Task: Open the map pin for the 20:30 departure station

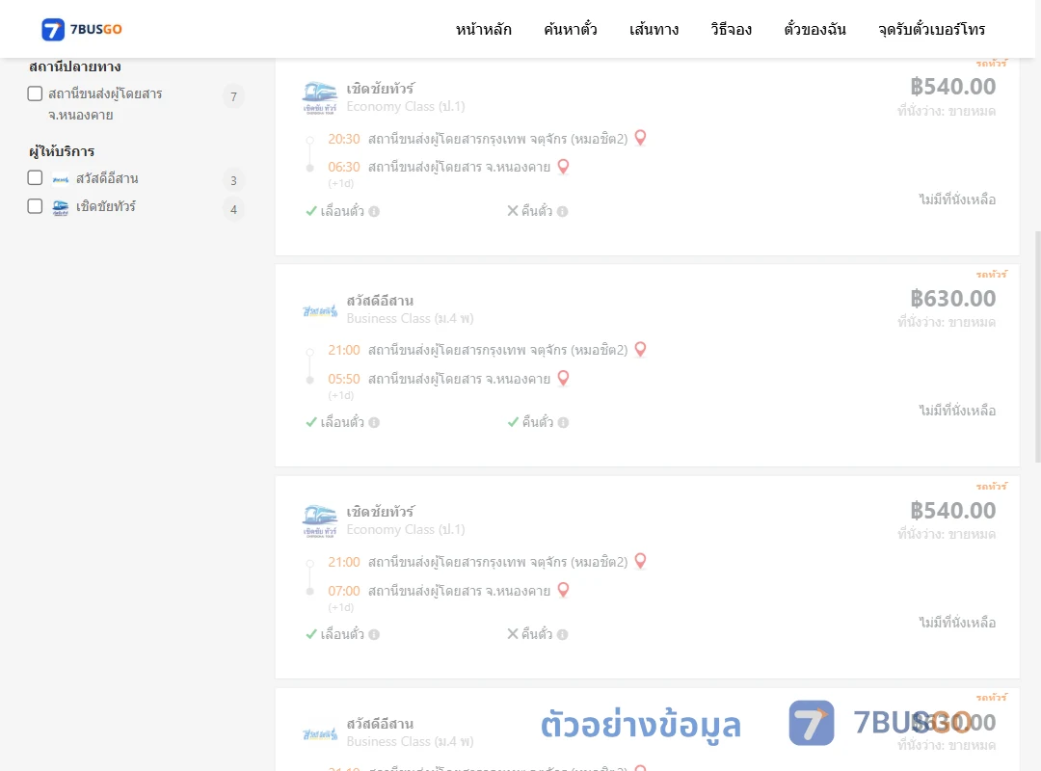Action: pyautogui.click(x=641, y=138)
